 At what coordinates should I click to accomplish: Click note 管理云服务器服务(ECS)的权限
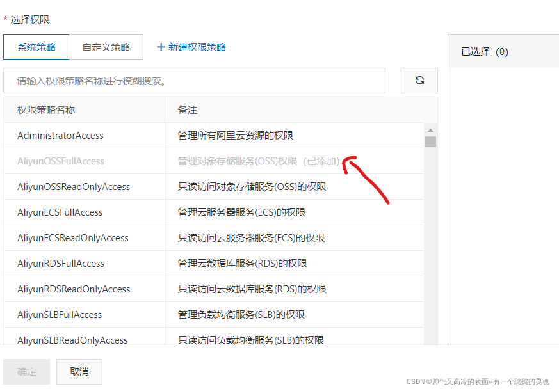coord(241,212)
